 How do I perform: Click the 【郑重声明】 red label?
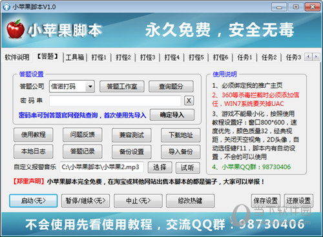pyautogui.click(x=28, y=181)
